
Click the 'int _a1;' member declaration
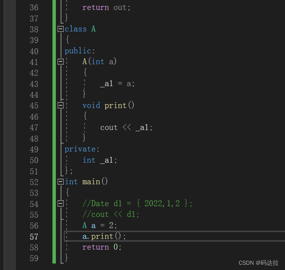click(x=100, y=160)
